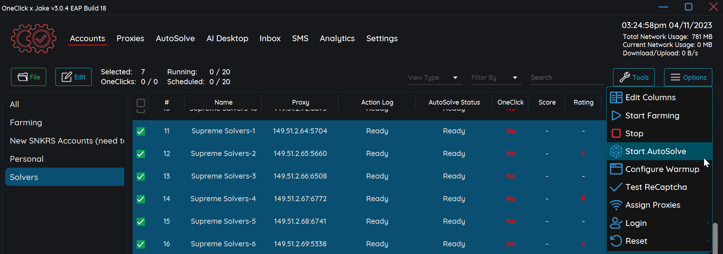Uncheck the Supreme Solvers-1 row checkbox

pos(141,131)
